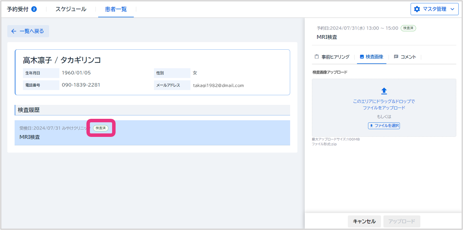Click the 検査済 badge in the history row
The height and width of the screenshot is (230, 463).
coord(101,128)
